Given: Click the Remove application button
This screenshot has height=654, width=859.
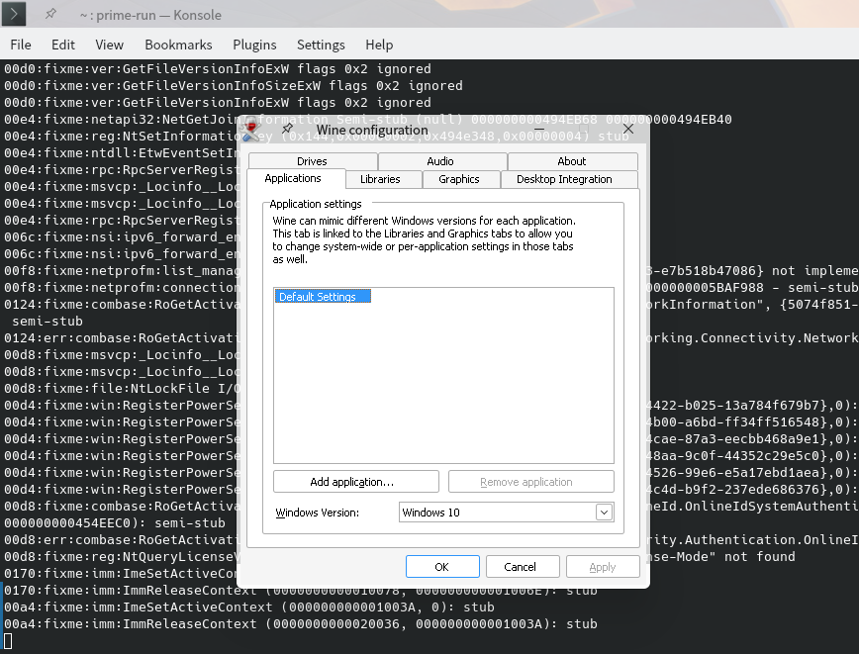Looking at the screenshot, I should pos(530,482).
